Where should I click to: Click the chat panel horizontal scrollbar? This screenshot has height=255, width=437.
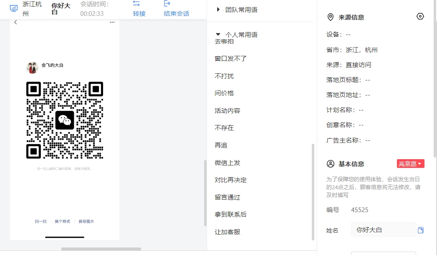point(101,249)
